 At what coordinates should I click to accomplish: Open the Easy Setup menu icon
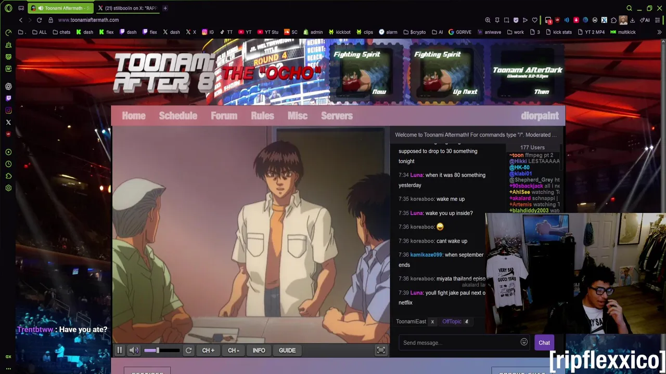pyautogui.click(x=658, y=20)
